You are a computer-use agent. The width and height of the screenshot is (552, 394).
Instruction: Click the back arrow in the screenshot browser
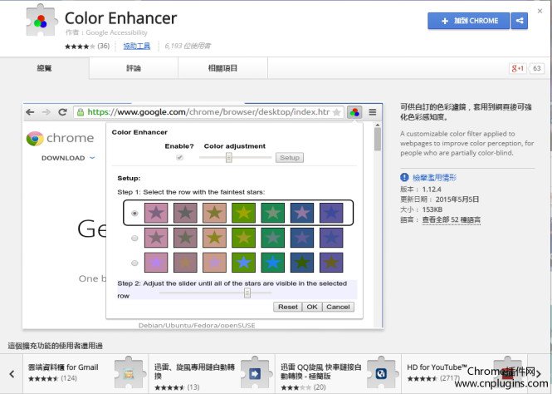coord(30,112)
